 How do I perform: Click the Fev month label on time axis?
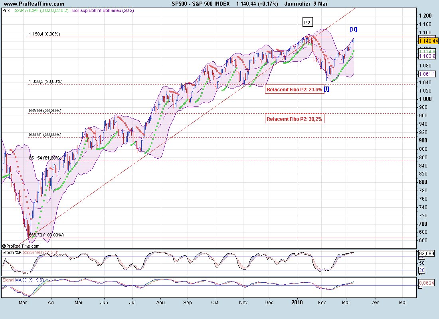pos(322,303)
